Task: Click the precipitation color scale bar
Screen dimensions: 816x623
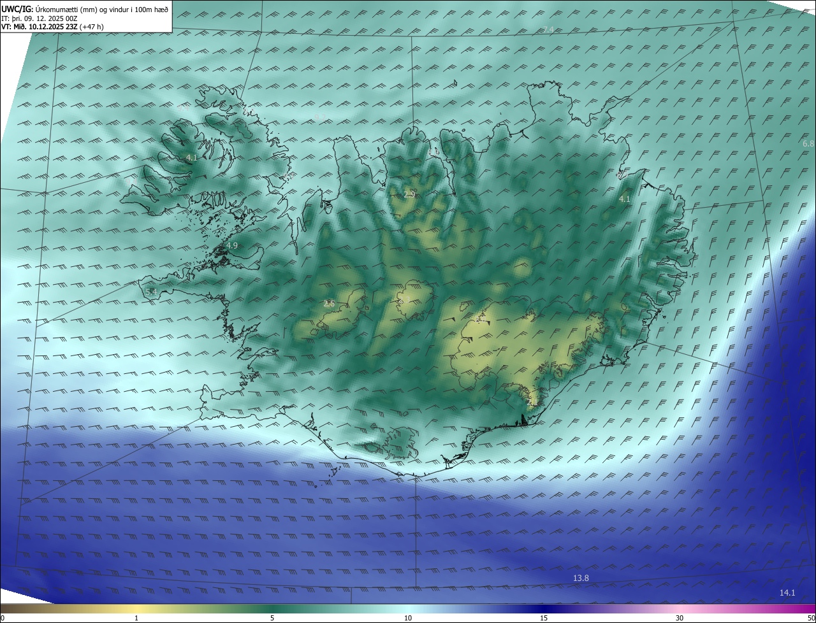Action: [x=408, y=609]
